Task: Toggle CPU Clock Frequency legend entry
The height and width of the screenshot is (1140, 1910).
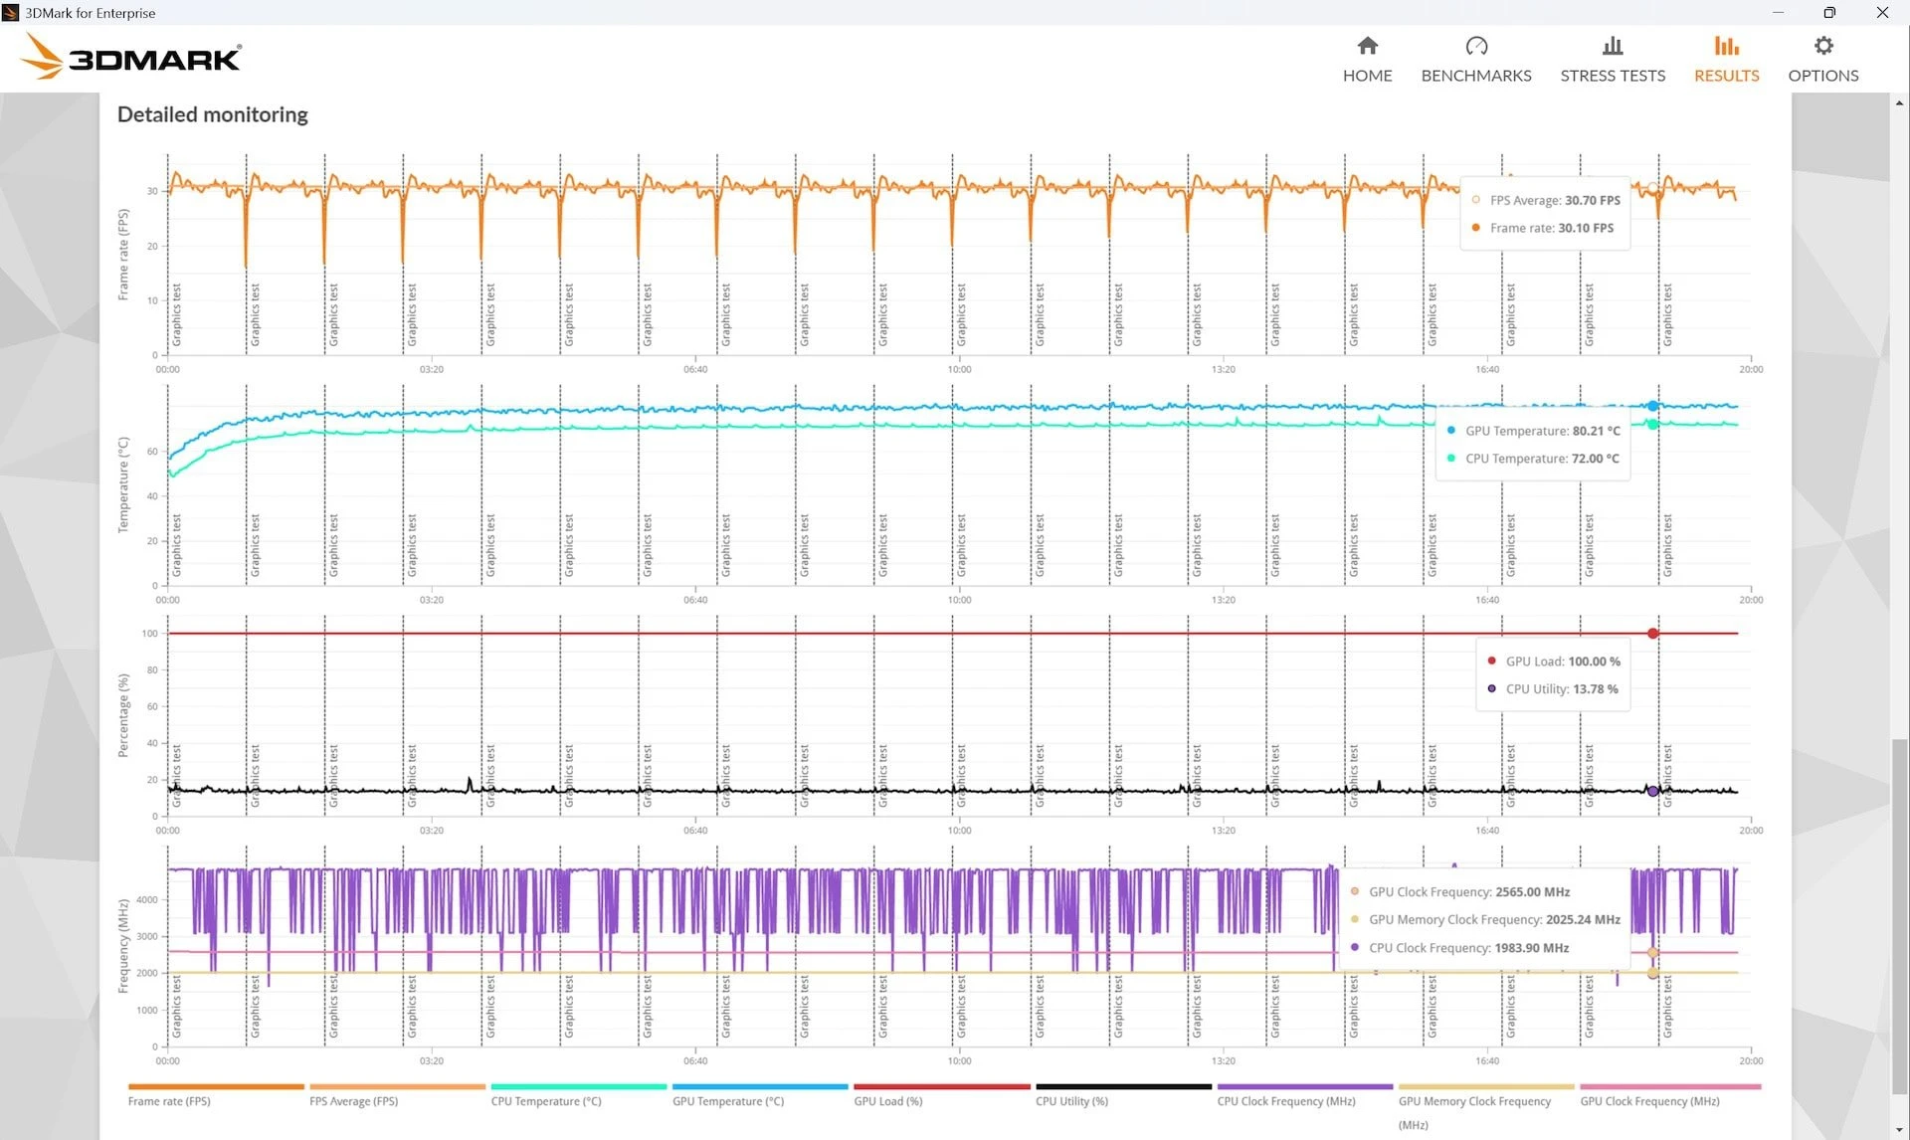Action: tap(1285, 1101)
